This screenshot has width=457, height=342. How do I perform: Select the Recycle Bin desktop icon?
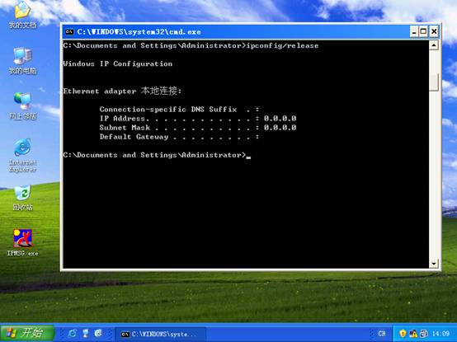(x=22, y=198)
